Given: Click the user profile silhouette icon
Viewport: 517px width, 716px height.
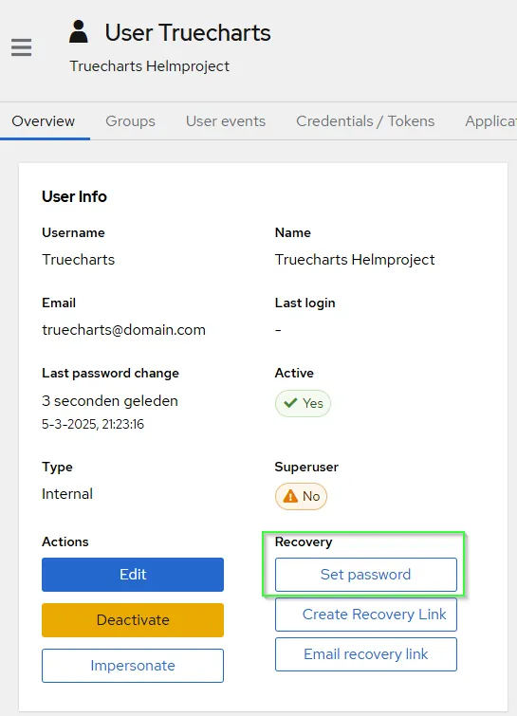Looking at the screenshot, I should pyautogui.click(x=79, y=31).
